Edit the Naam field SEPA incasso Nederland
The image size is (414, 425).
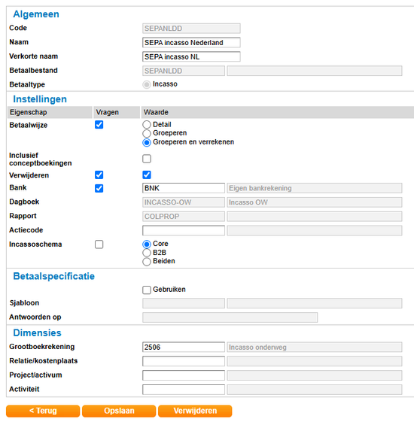click(x=191, y=43)
